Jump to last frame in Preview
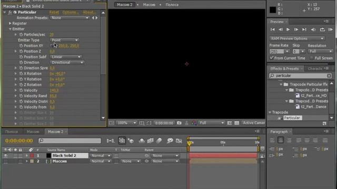The height and width of the screenshot is (189, 337). (304, 29)
